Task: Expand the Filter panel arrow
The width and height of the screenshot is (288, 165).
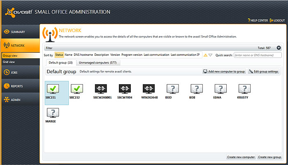Action: coord(279,48)
